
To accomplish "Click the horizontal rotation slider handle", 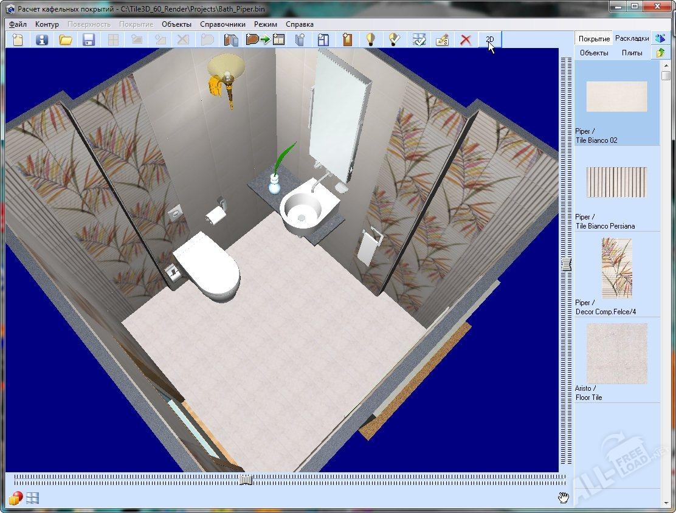I will [x=246, y=480].
